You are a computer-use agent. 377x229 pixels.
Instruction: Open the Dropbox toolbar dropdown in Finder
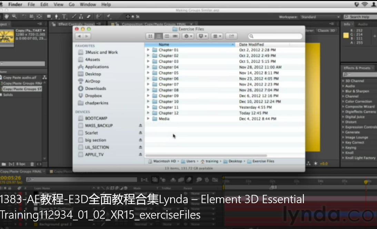click(x=202, y=36)
